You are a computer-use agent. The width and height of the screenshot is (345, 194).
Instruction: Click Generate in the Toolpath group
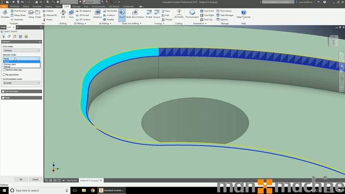pos(17,19)
